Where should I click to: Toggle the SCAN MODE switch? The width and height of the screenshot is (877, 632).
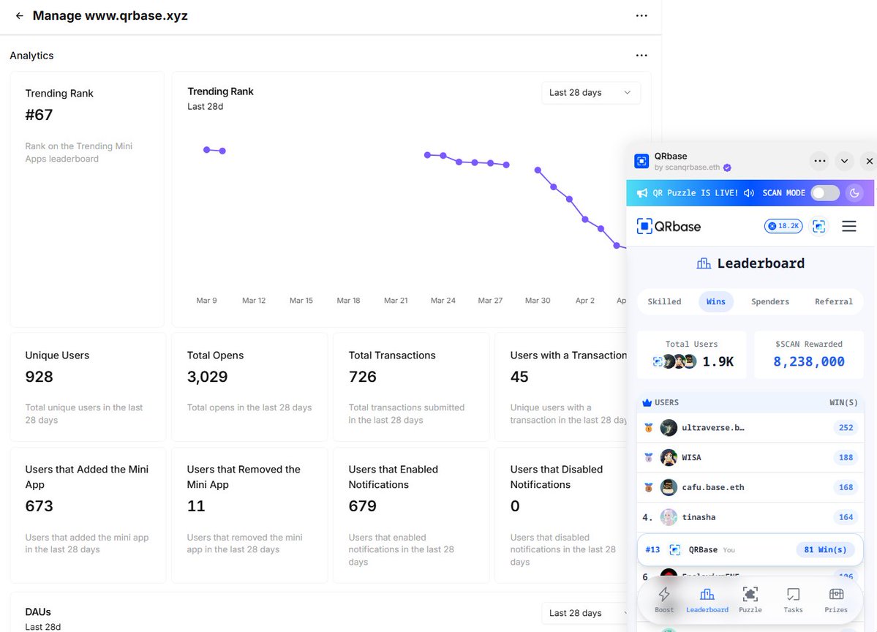825,193
